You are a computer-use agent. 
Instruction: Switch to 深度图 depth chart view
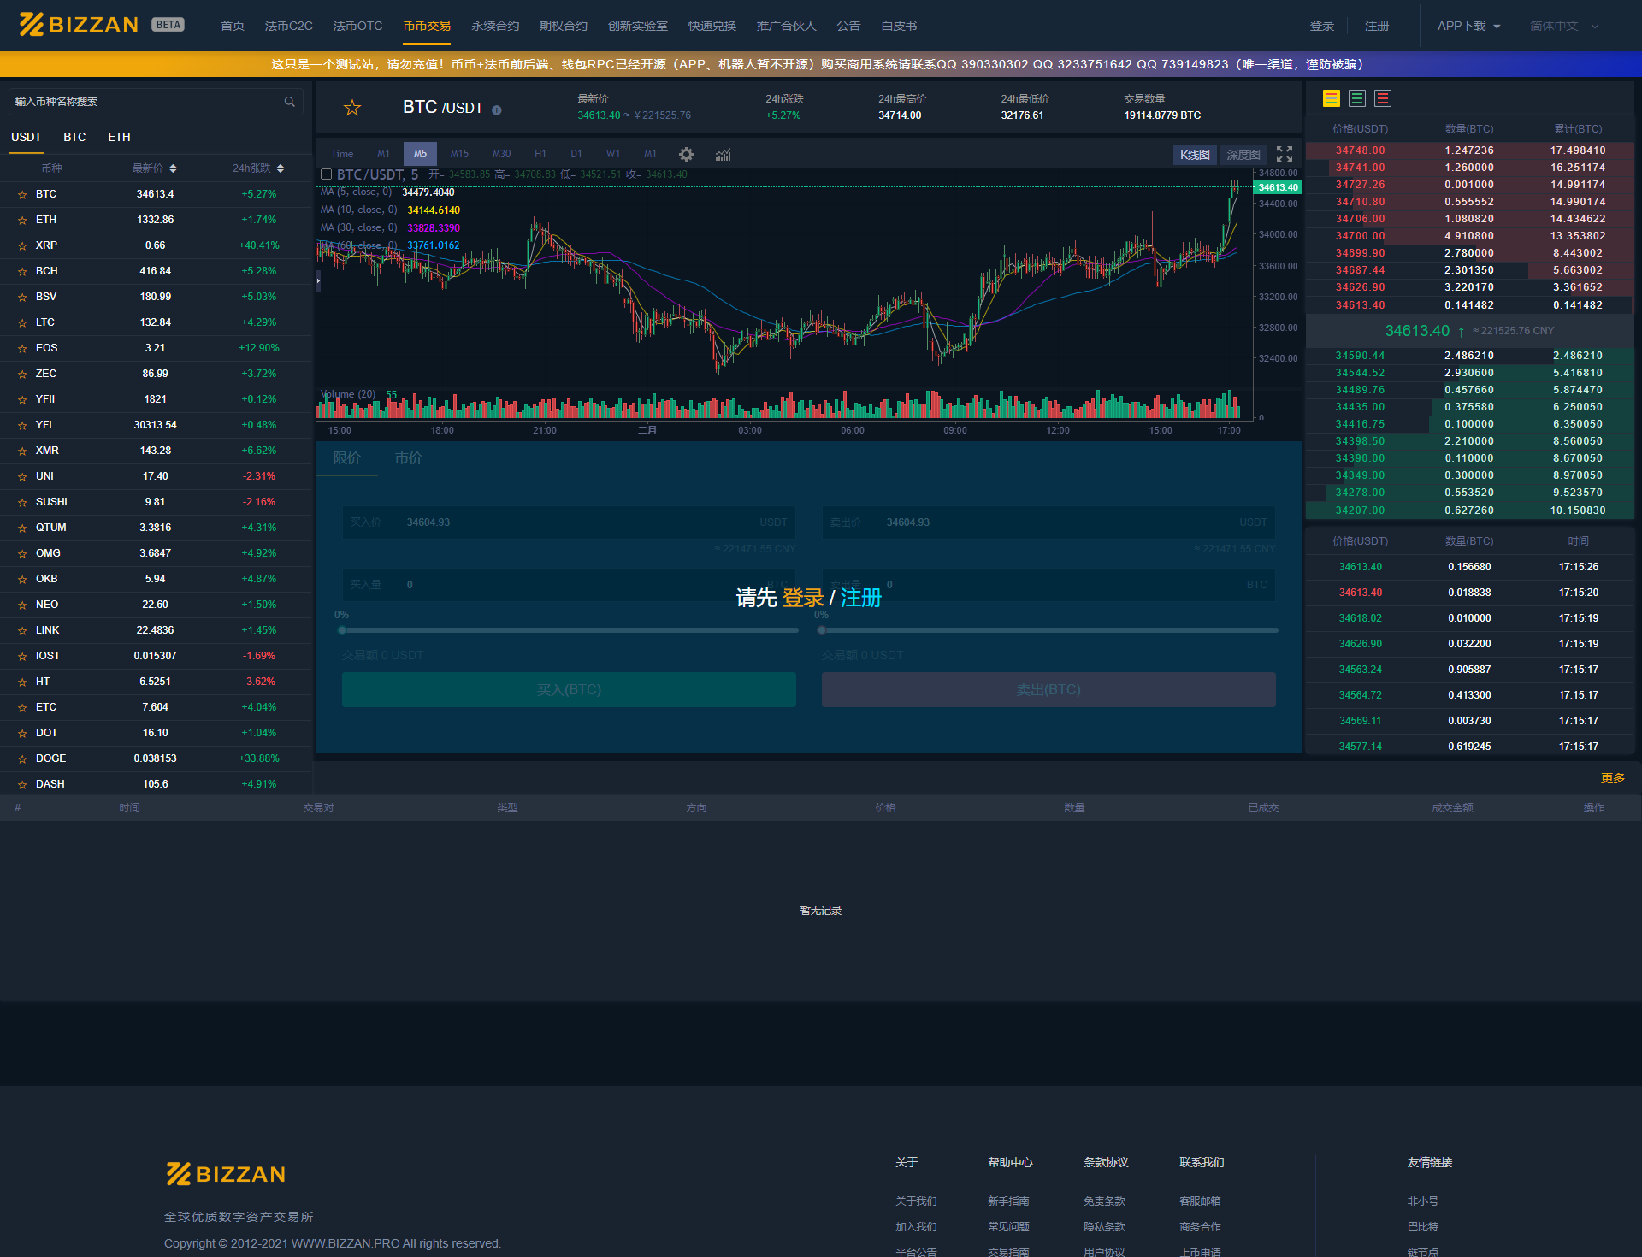pyautogui.click(x=1243, y=155)
